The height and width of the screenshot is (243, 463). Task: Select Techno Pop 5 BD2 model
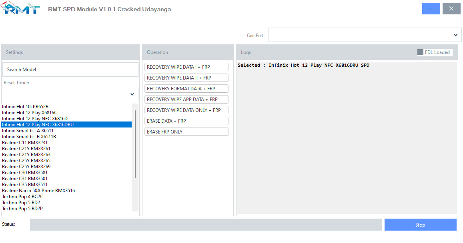(x=66, y=203)
